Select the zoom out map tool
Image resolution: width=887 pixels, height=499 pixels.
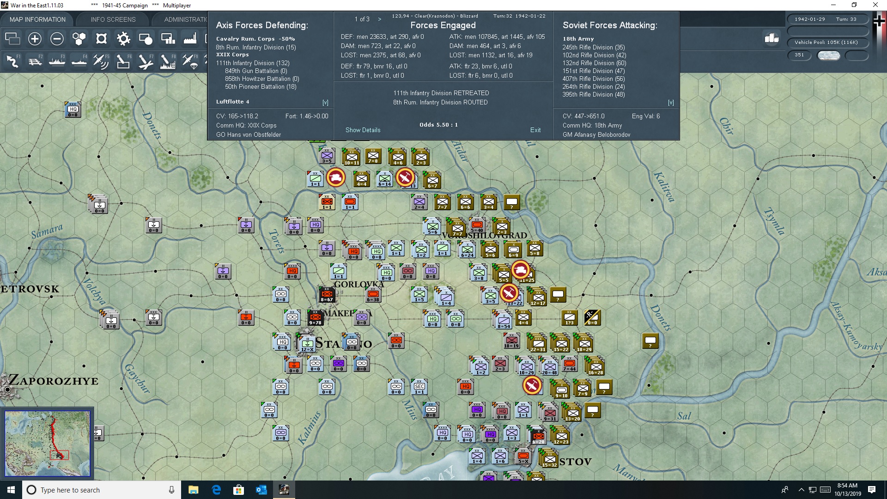pyautogui.click(x=57, y=39)
